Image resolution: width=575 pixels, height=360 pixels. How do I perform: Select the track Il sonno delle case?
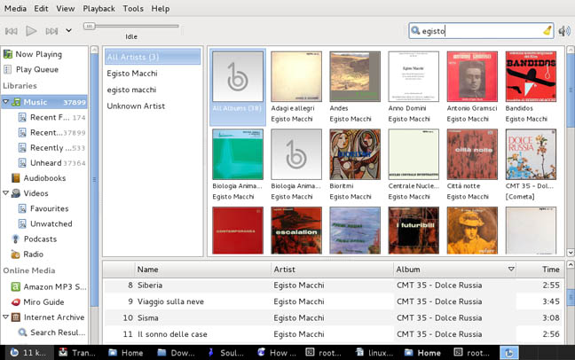[333, 334]
